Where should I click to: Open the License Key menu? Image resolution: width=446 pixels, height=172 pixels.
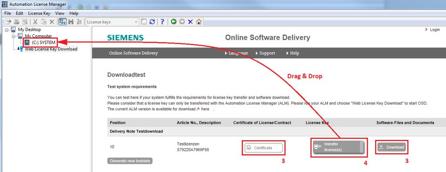pyautogui.click(x=39, y=13)
